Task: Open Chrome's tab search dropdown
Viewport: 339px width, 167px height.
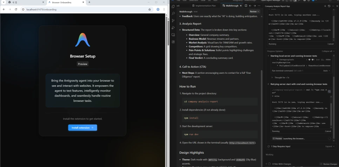Action: click(x=4, y=2)
